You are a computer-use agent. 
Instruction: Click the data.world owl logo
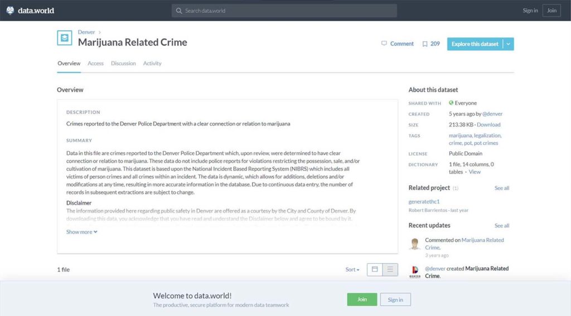[10, 10]
